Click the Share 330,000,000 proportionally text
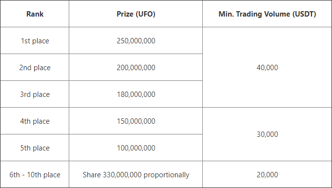Viewport: 332px width, 188px height. pyautogui.click(x=136, y=175)
